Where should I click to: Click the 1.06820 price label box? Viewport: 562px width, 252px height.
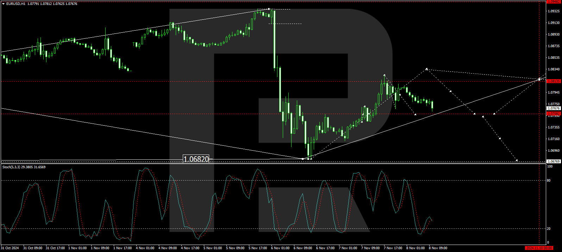click(196, 159)
